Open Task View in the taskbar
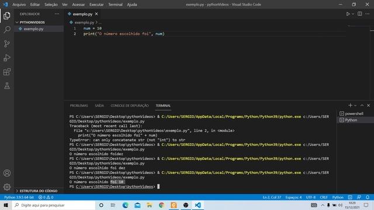Screen dimensions: 374x210 click(113, 205)
